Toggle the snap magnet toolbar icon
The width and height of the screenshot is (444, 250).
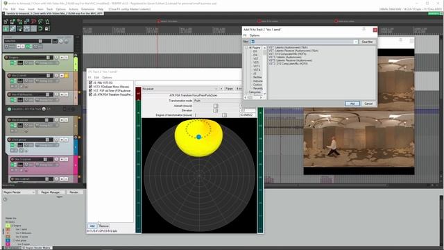pos(40,28)
